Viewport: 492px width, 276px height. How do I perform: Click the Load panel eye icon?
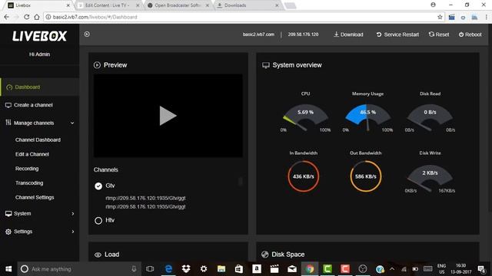coord(98,255)
